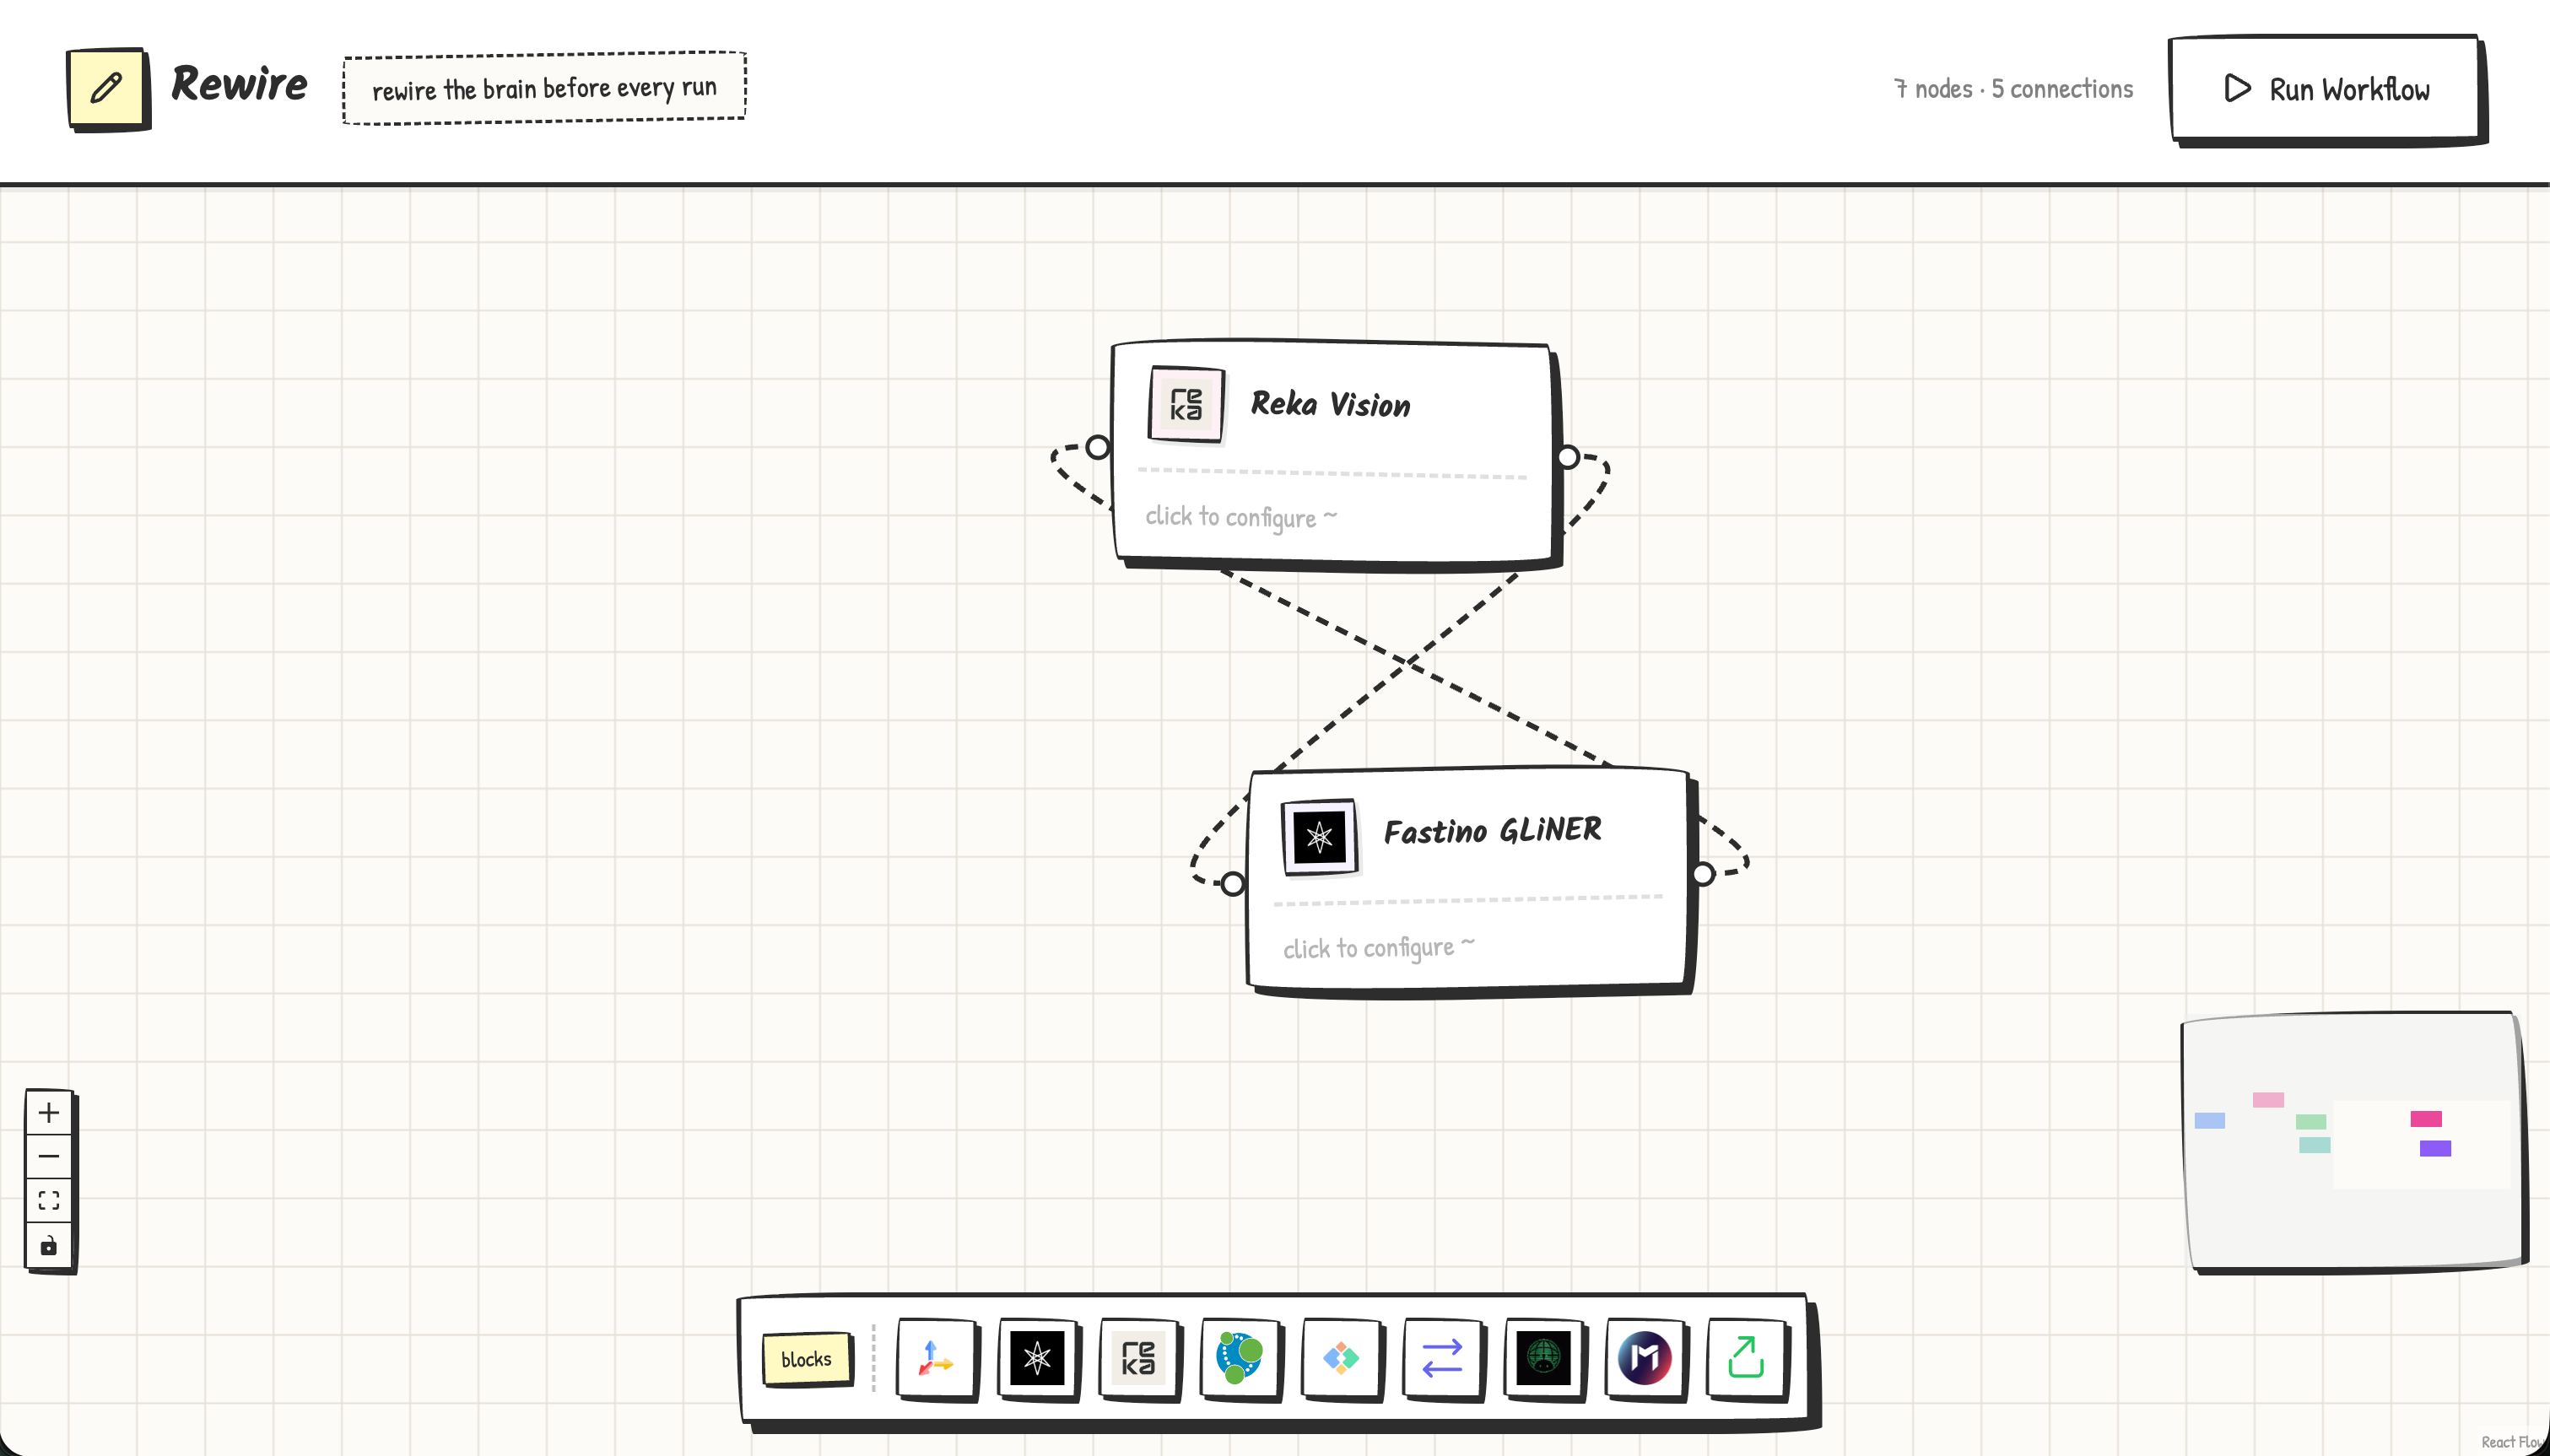This screenshot has width=2550, height=1456.
Task: Zoom out of the canvas
Action: 48,1156
